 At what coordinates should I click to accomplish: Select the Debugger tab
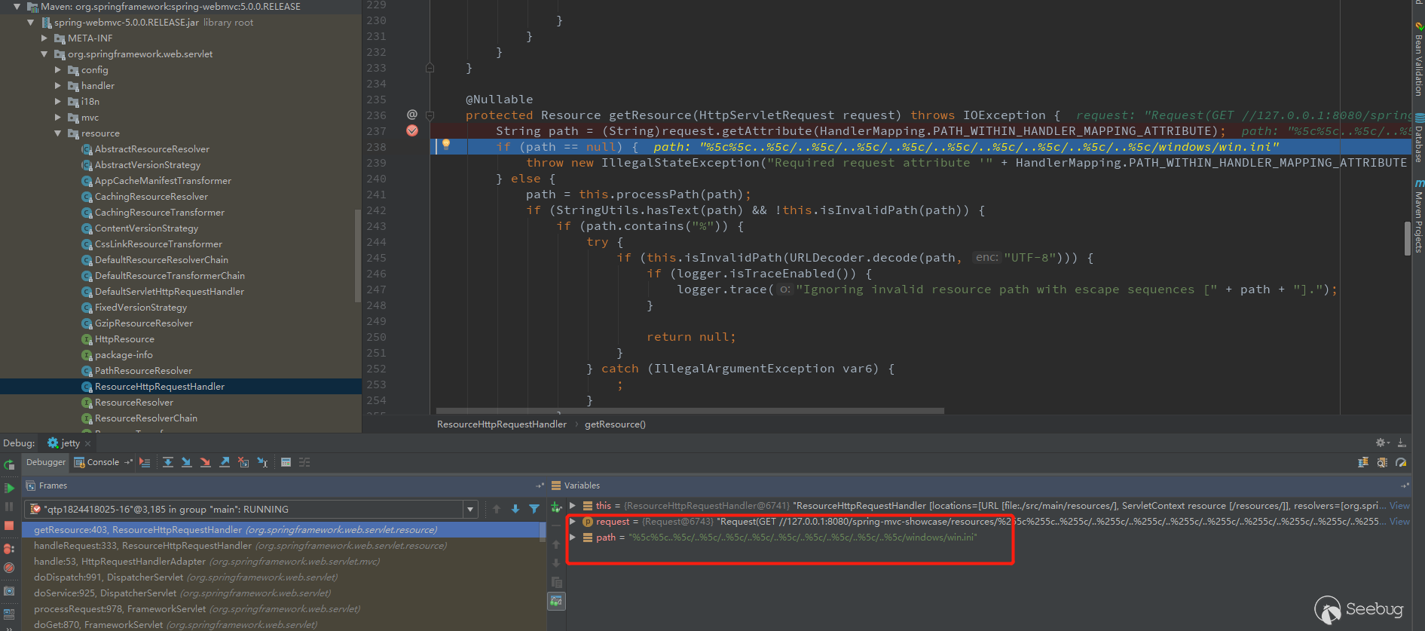pos(46,462)
